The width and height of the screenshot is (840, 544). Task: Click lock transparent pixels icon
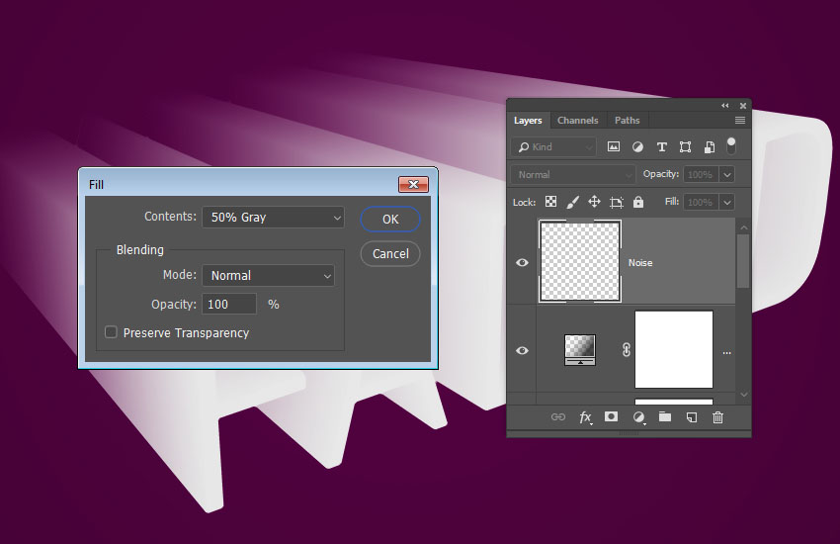(x=551, y=202)
